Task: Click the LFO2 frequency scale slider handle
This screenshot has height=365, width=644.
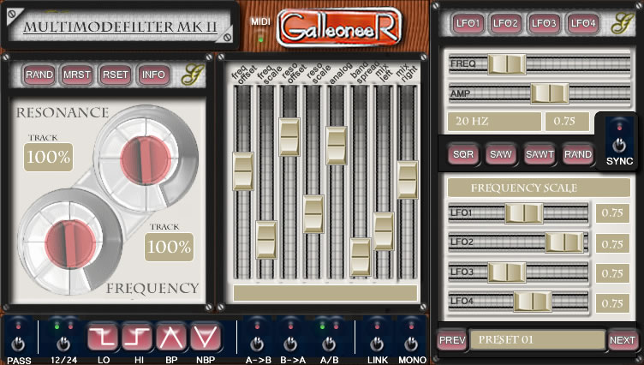Action: (564, 242)
